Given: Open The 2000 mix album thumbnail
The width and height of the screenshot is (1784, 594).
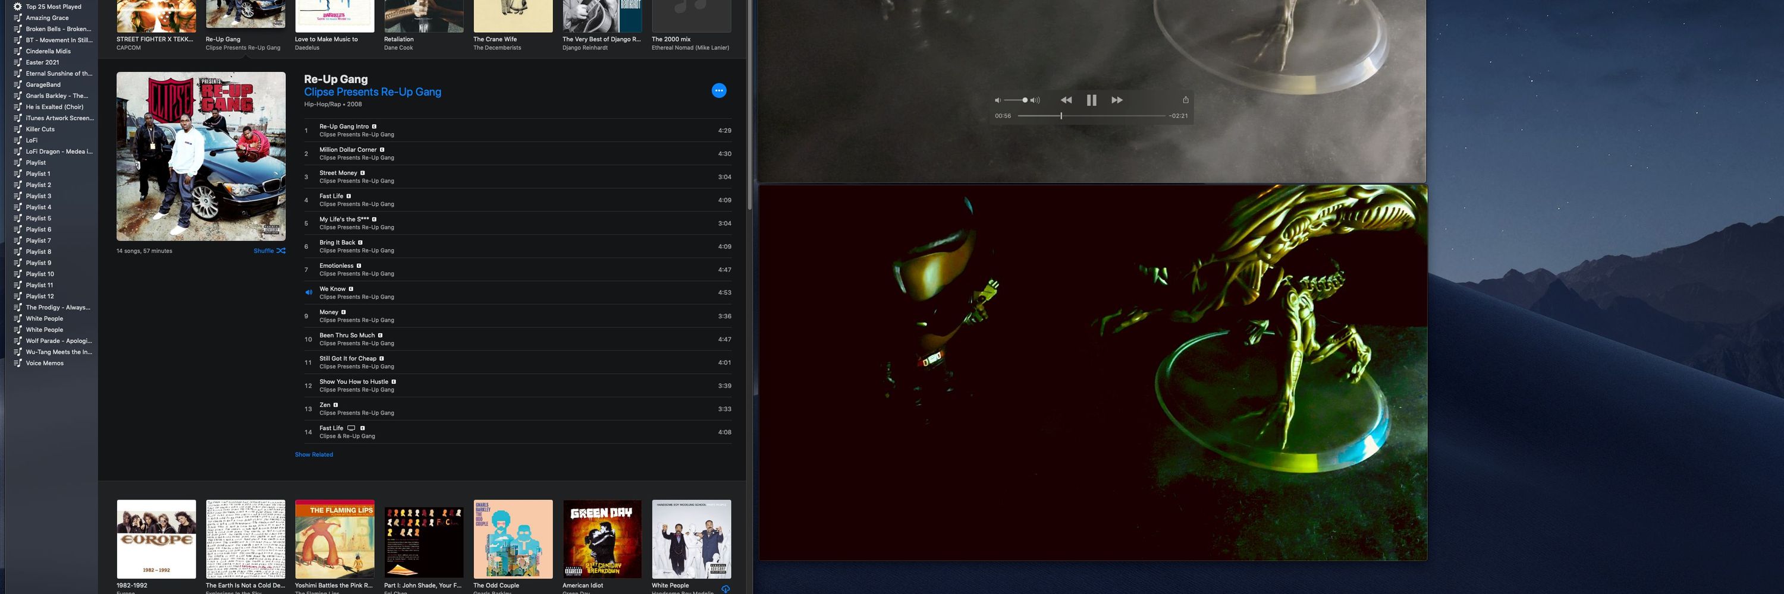Looking at the screenshot, I should [691, 16].
